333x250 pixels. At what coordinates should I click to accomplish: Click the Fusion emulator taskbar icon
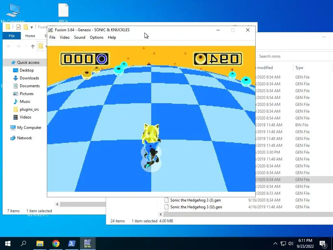click(87, 243)
